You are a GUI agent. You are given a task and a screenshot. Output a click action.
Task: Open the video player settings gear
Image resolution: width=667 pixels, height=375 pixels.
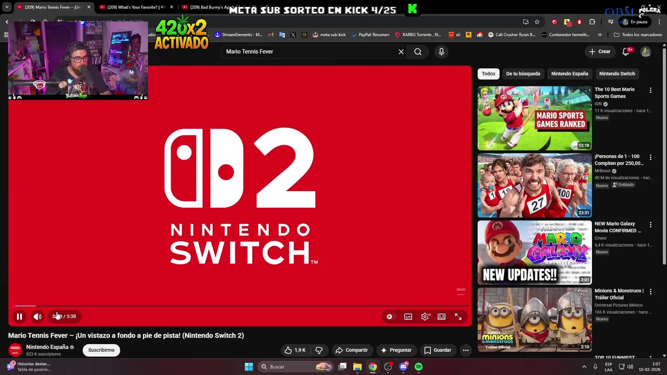tap(425, 317)
